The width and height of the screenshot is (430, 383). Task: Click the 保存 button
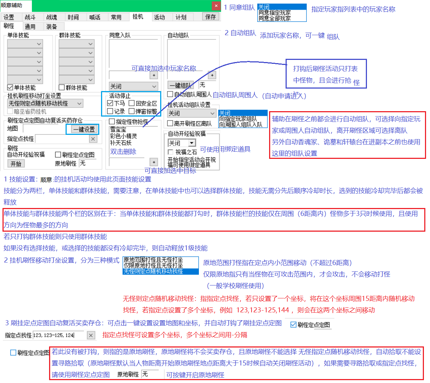(x=210, y=16)
